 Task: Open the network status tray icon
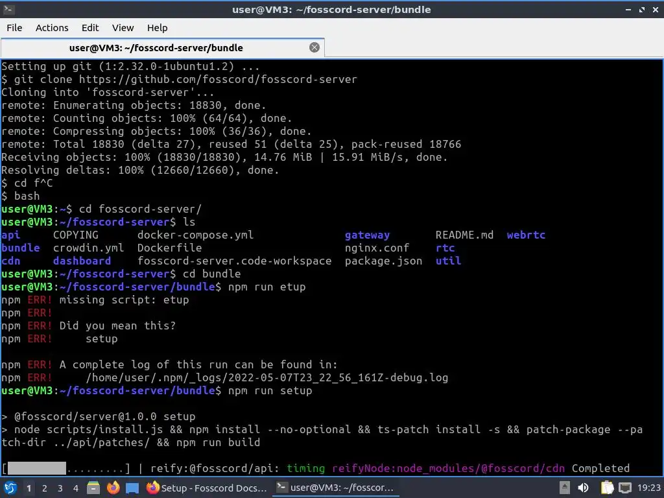tap(625, 488)
